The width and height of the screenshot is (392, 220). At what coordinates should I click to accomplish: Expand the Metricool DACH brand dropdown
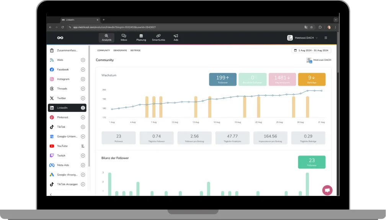tap(302, 38)
